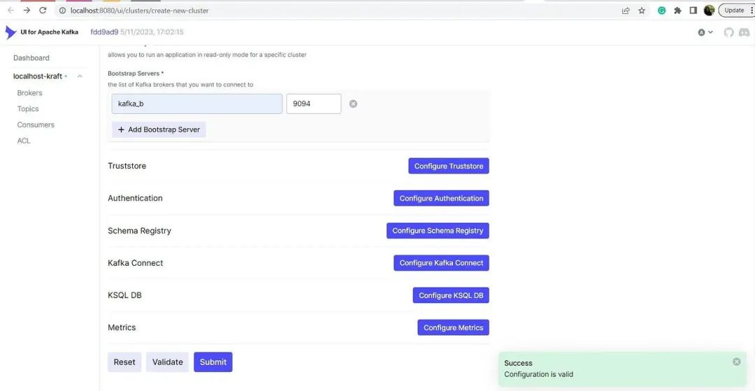Click the browser address bar URL
This screenshot has height=391, width=755.
140,10
